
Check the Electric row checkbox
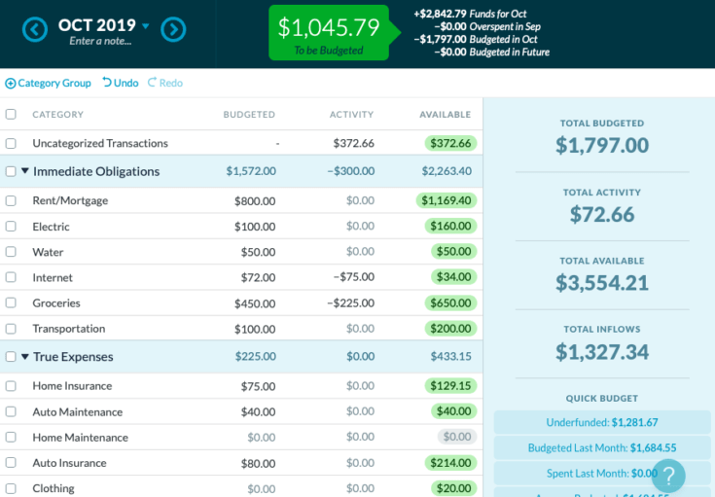click(11, 227)
